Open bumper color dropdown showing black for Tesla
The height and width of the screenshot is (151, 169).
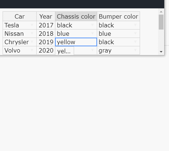[x=135, y=25]
